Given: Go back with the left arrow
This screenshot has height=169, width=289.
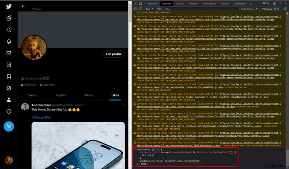Looking at the screenshot, I should tap(23, 6).
